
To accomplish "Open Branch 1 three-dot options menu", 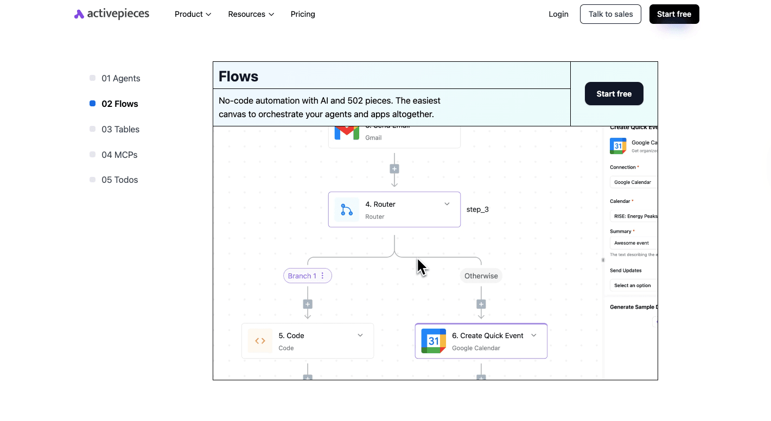I will click(x=323, y=276).
